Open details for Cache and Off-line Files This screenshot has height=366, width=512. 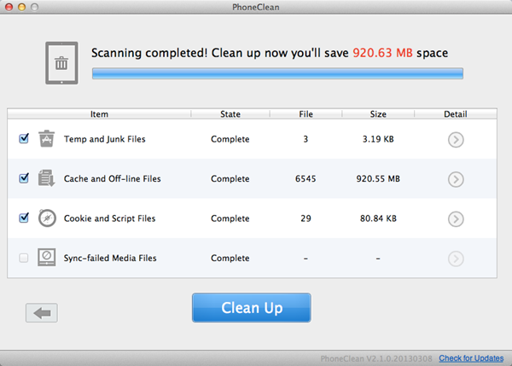click(456, 179)
